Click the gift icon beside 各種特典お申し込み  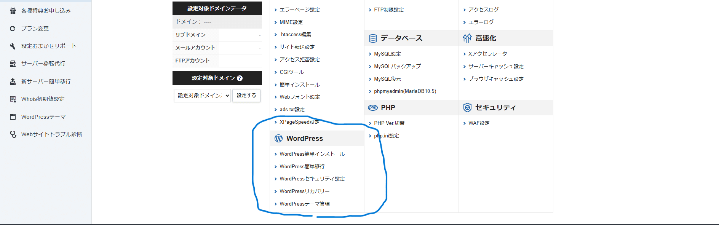tap(13, 11)
